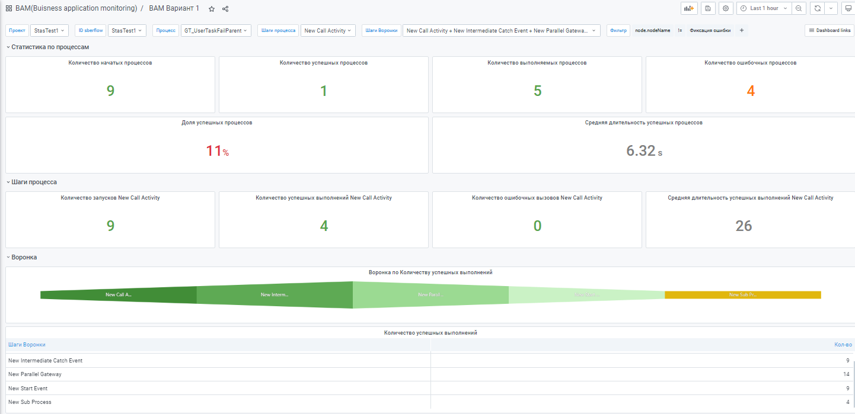Image resolution: width=855 pixels, height=414 pixels.
Task: Collapse the Шаги процесса section row
Action: (34, 182)
